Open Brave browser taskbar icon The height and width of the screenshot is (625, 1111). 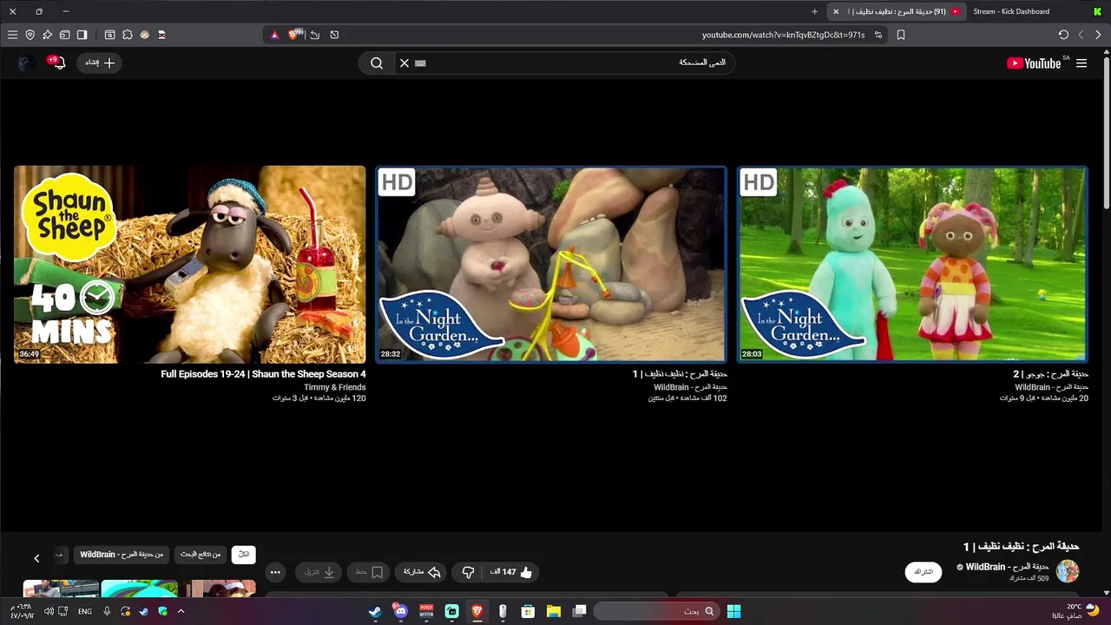tap(477, 611)
